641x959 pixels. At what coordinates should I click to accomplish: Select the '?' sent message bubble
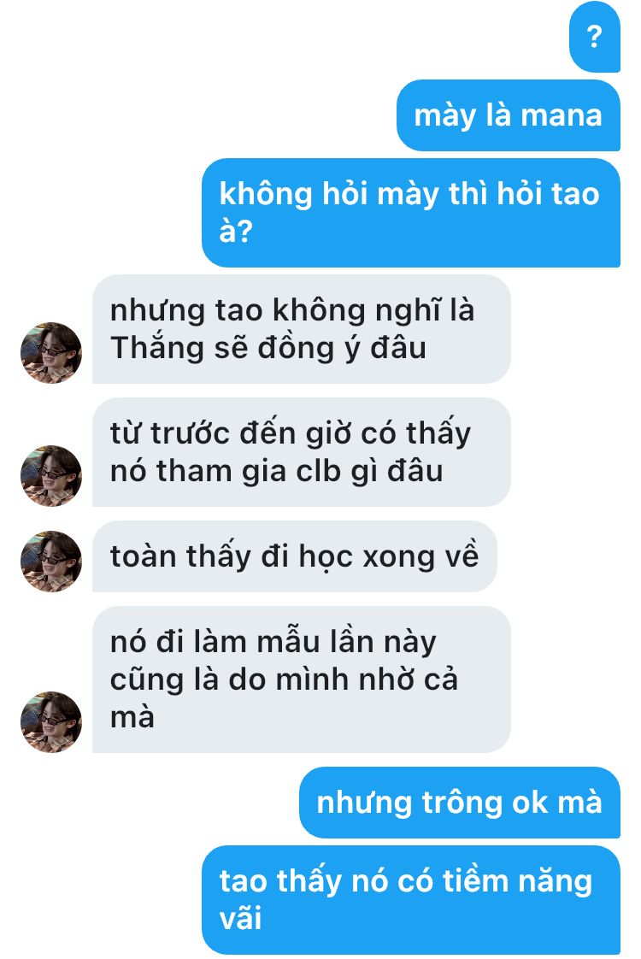coord(595,37)
